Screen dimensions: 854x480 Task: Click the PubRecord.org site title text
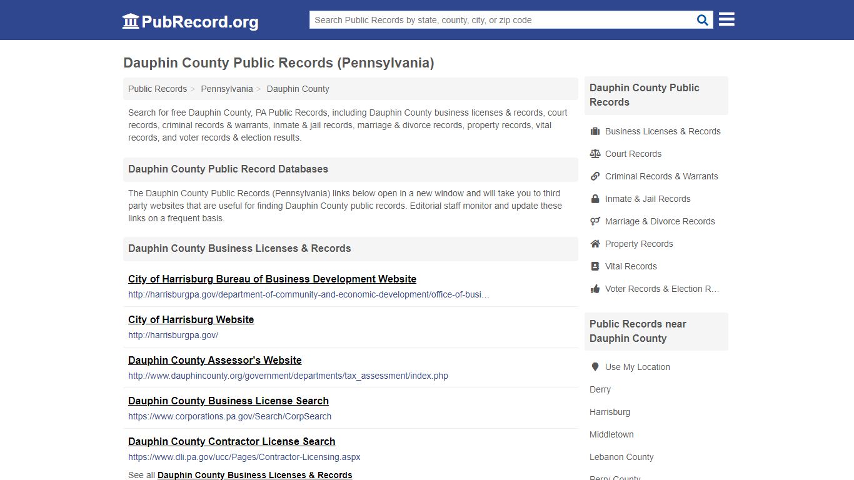click(x=200, y=22)
